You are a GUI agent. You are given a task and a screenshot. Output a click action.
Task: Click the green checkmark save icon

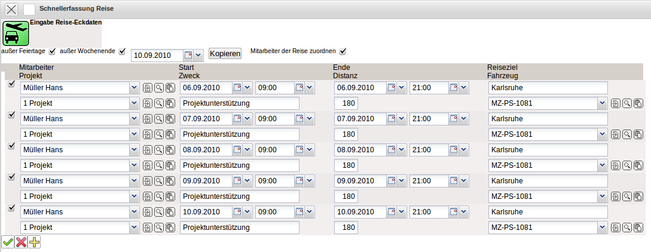(x=8, y=242)
